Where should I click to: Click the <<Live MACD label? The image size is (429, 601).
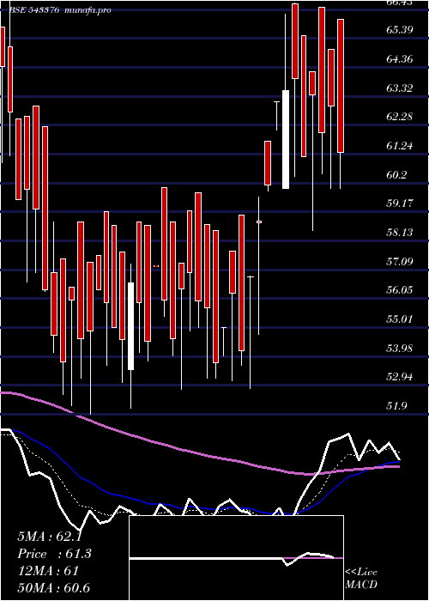coord(361,579)
